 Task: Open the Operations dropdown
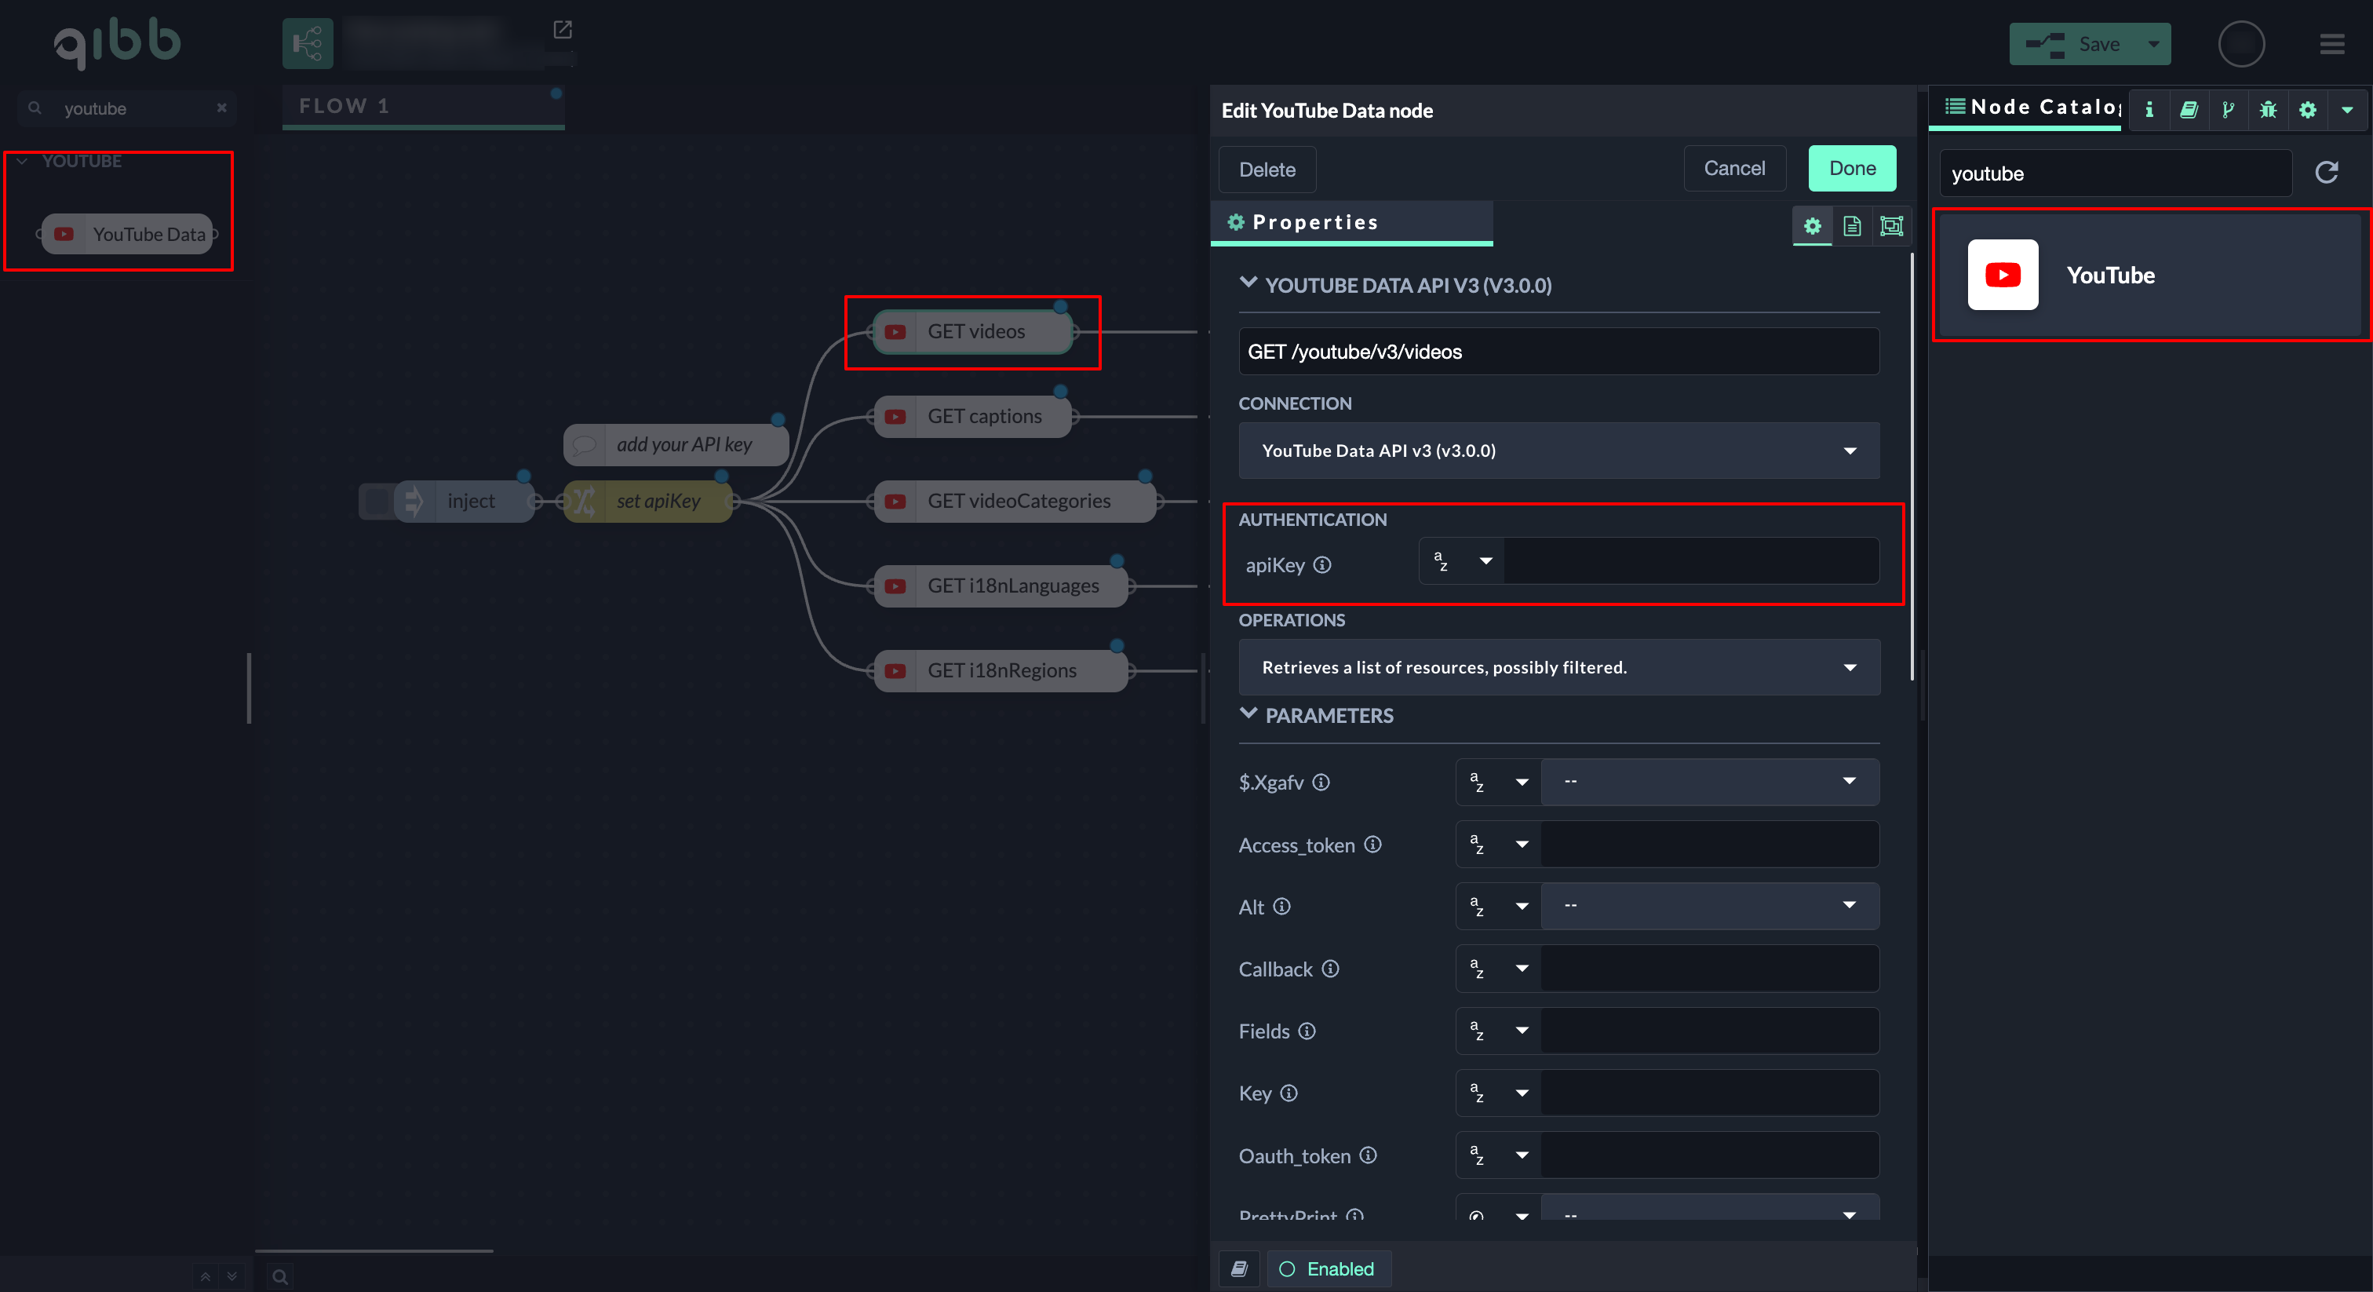point(1558,667)
